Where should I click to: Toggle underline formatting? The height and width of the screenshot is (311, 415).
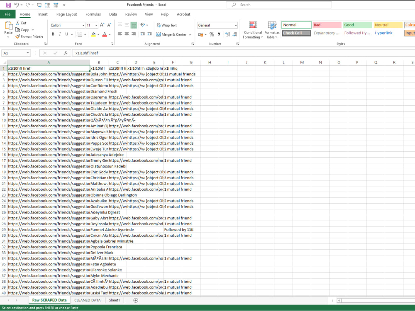pos(66,34)
